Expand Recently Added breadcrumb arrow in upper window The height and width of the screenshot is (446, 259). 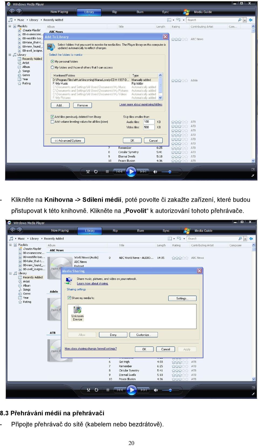[x=41, y=20]
